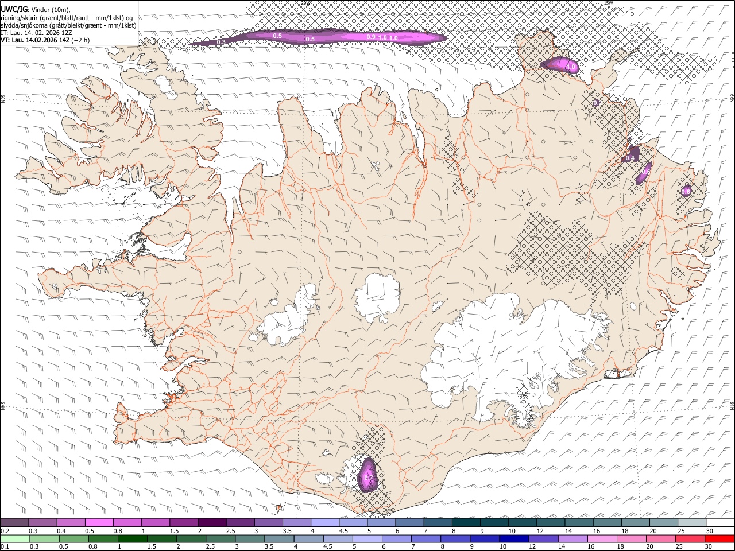Screen dimensions: 735x551
Task: Click the upper legend swatch labeled 4
Action: point(324,523)
